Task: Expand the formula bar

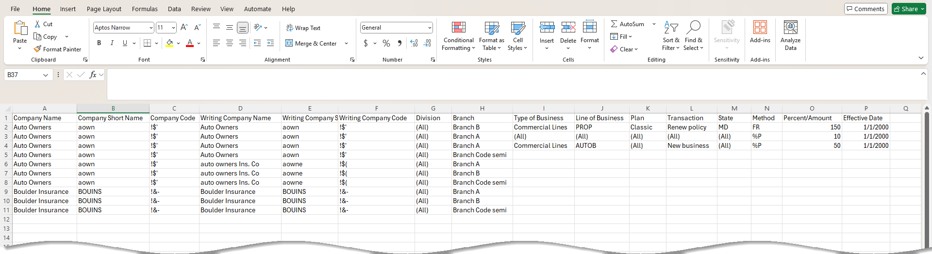Action: pyautogui.click(x=923, y=73)
